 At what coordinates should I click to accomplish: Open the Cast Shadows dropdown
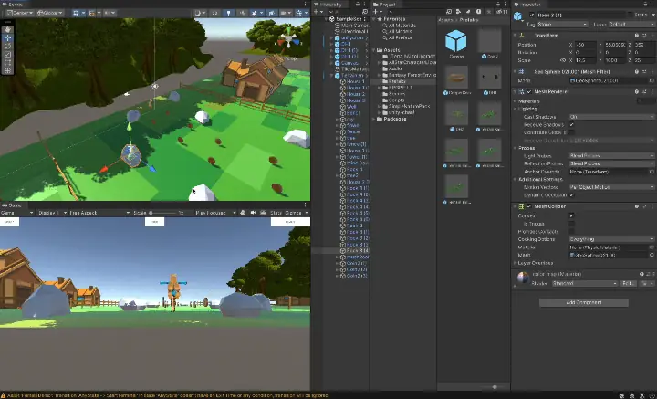click(x=611, y=117)
